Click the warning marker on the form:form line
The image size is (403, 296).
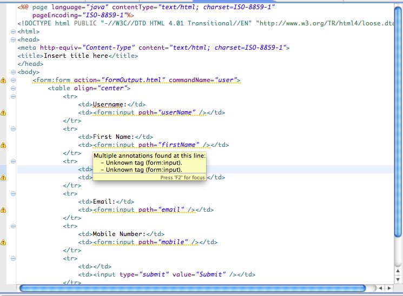tap(3, 80)
